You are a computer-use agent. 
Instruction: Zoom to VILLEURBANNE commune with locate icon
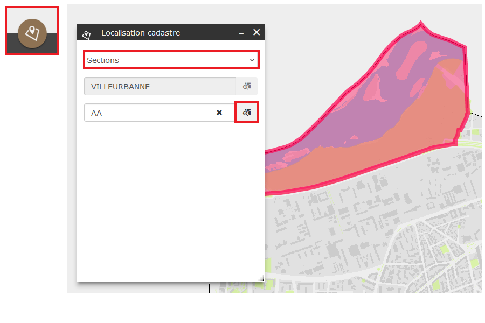click(246, 86)
